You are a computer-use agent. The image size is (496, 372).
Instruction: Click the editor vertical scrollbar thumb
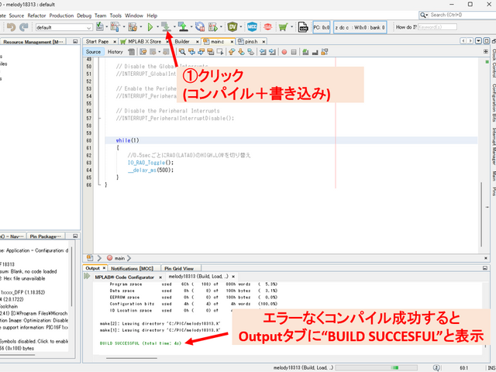[x=481, y=214]
